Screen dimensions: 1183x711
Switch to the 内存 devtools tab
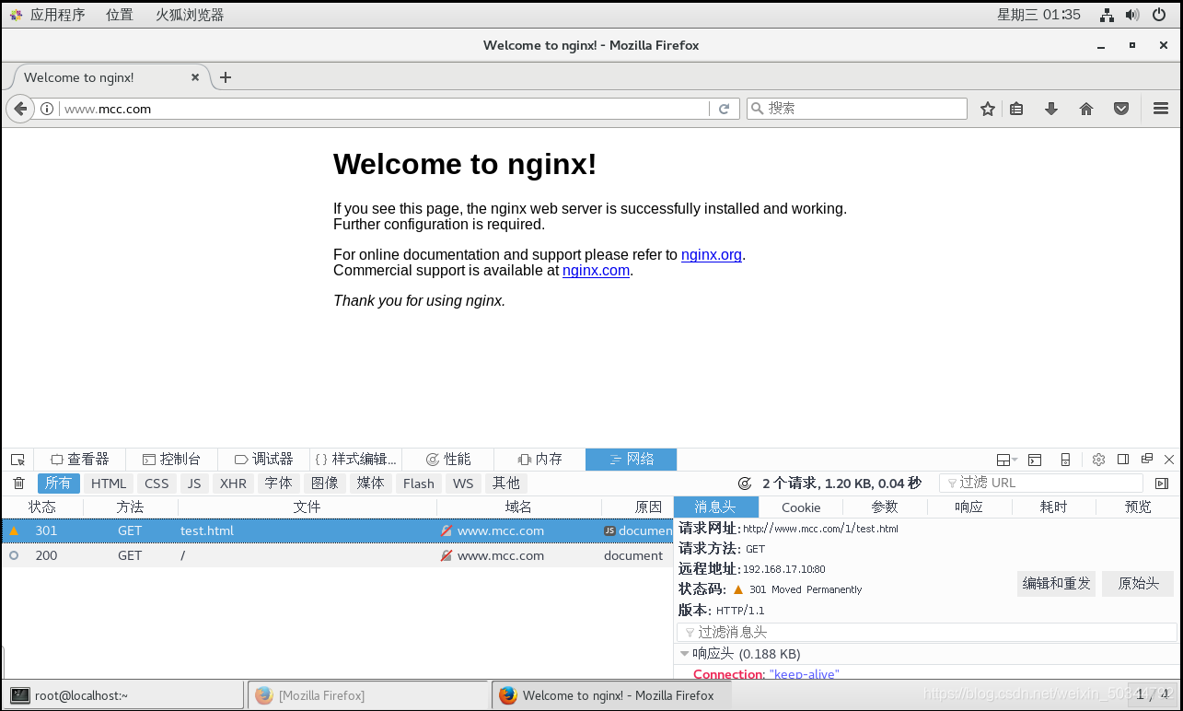click(x=540, y=459)
